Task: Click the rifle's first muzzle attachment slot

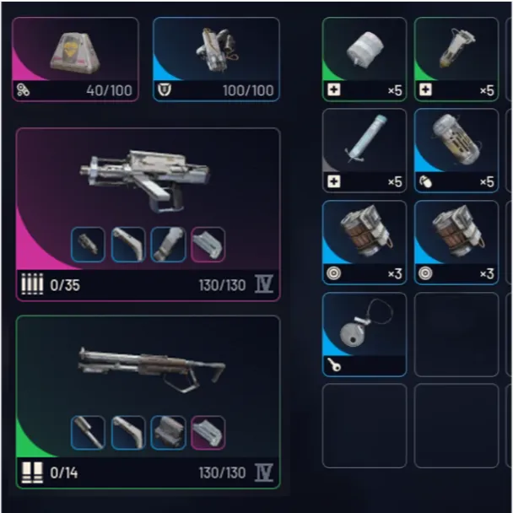Action: point(88,245)
